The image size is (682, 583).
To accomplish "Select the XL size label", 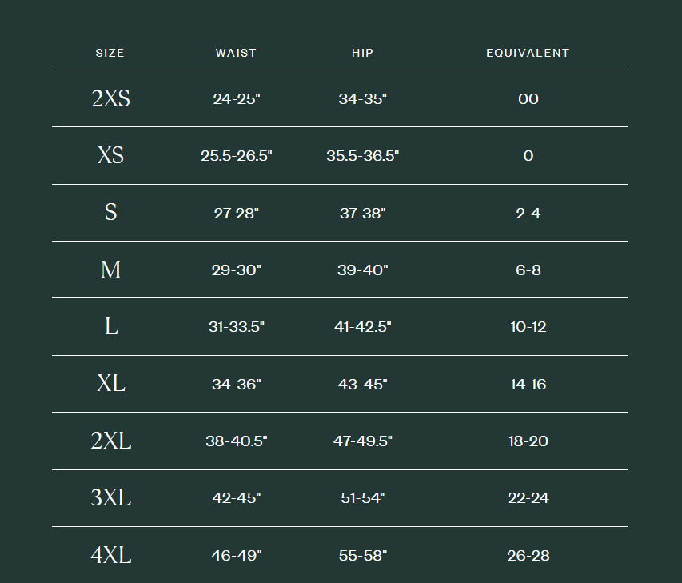I will (110, 384).
